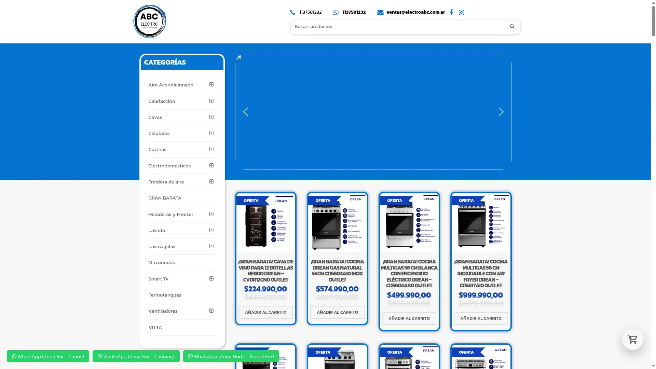The height and width of the screenshot is (369, 656).
Task: Open GRAN BARATA category
Action: pyautogui.click(x=165, y=198)
